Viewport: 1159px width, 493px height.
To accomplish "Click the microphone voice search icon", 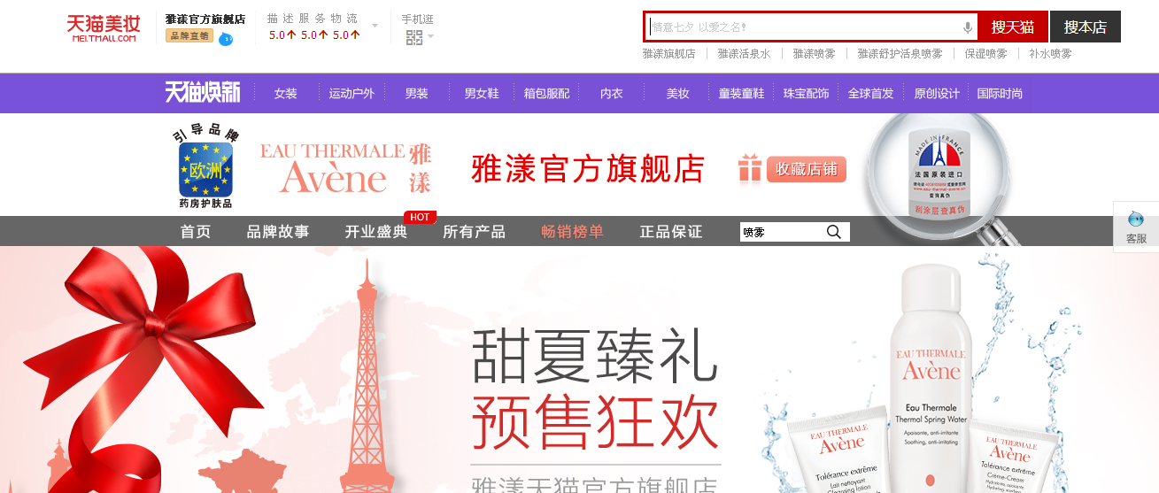I will 967,27.
